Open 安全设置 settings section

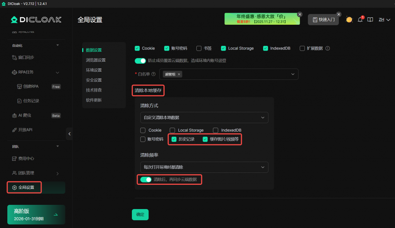(x=94, y=80)
